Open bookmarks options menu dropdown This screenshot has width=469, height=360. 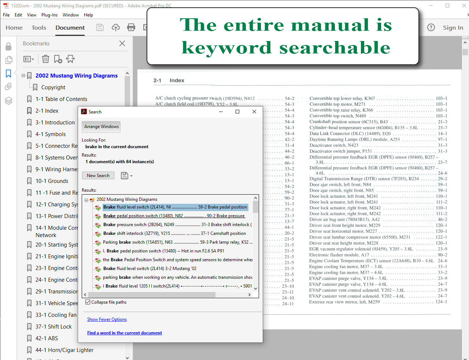[x=29, y=59]
